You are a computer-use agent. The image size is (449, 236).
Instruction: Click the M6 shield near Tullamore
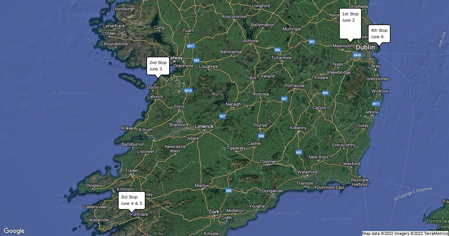coord(277,50)
